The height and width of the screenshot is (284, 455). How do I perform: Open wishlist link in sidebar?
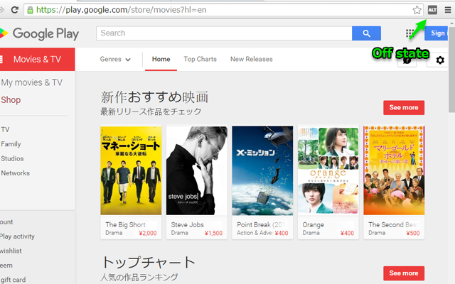coord(11,251)
